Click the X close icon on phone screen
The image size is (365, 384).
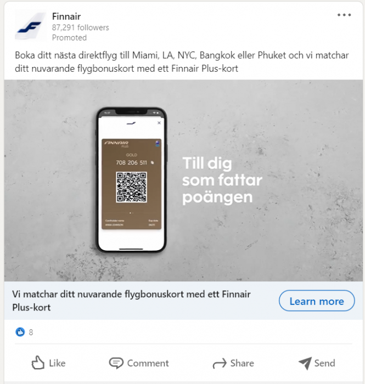159,123
